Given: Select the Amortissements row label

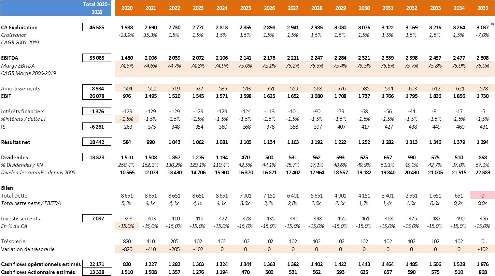Looking at the screenshot, I should coord(20,89).
